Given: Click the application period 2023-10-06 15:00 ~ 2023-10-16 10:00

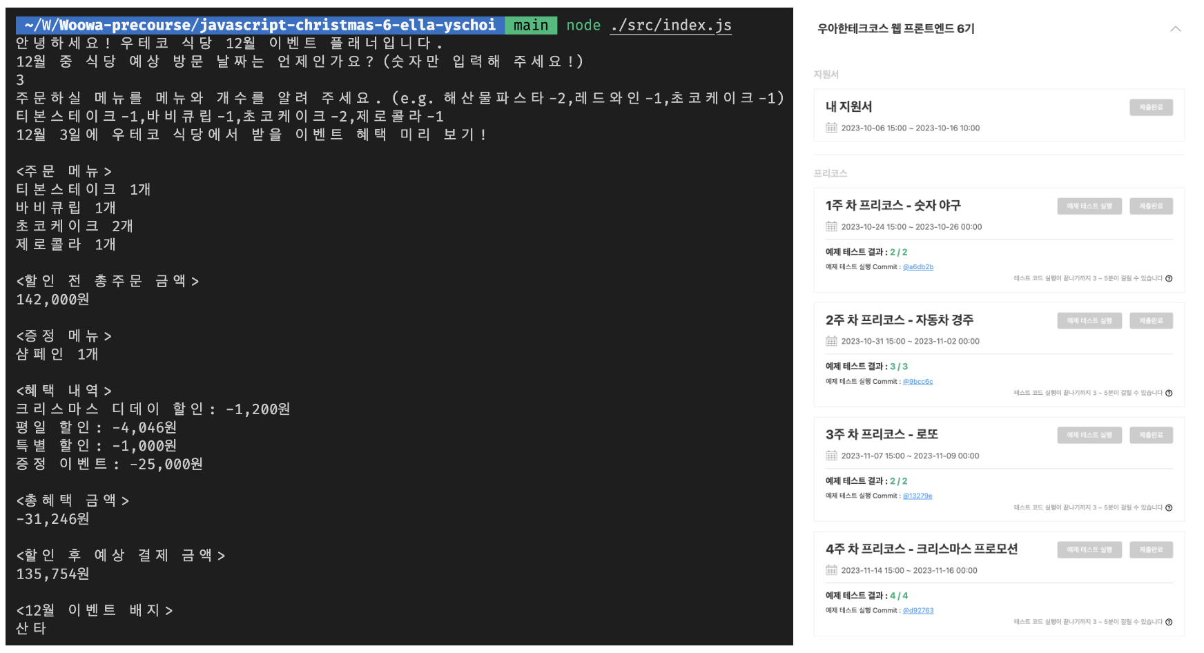Looking at the screenshot, I should [910, 128].
